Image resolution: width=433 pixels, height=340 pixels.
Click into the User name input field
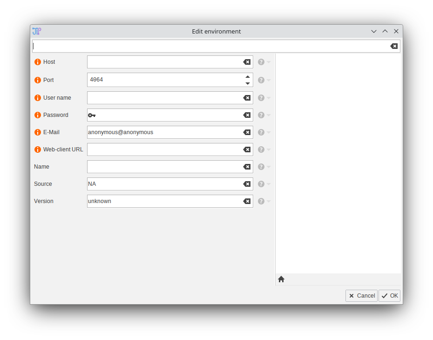(164, 98)
